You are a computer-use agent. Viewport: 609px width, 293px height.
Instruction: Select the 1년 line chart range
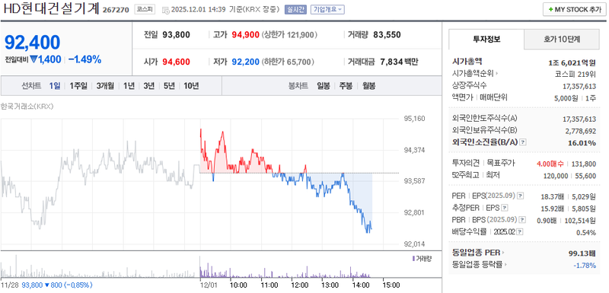[129, 86]
